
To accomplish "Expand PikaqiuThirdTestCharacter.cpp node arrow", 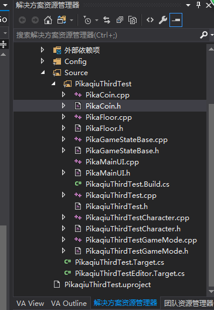I will point(63,217).
